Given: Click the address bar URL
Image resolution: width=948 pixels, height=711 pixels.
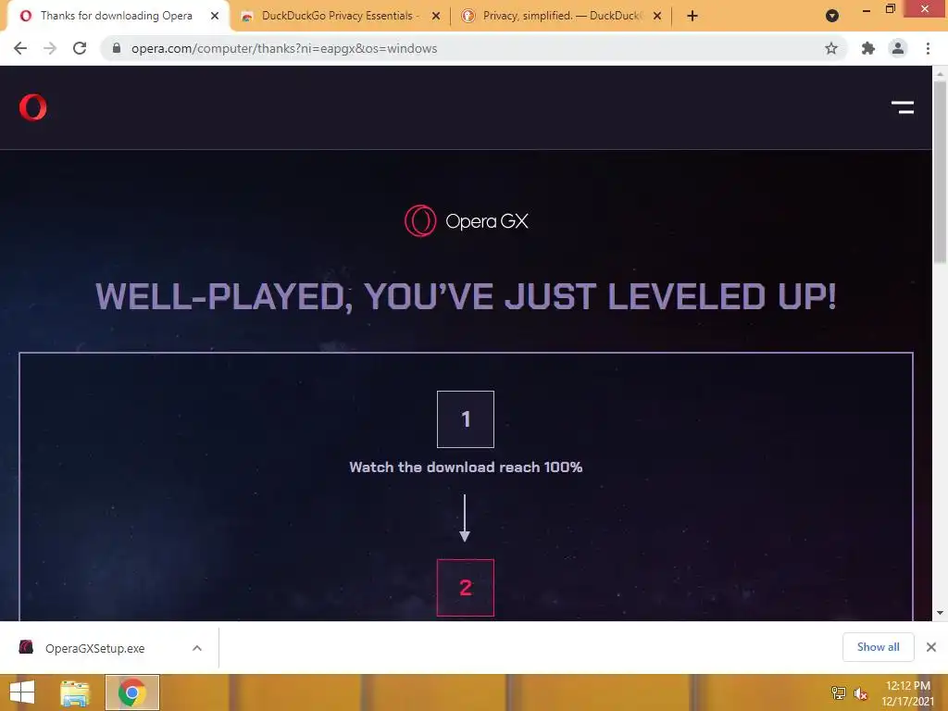Looking at the screenshot, I should [284, 48].
